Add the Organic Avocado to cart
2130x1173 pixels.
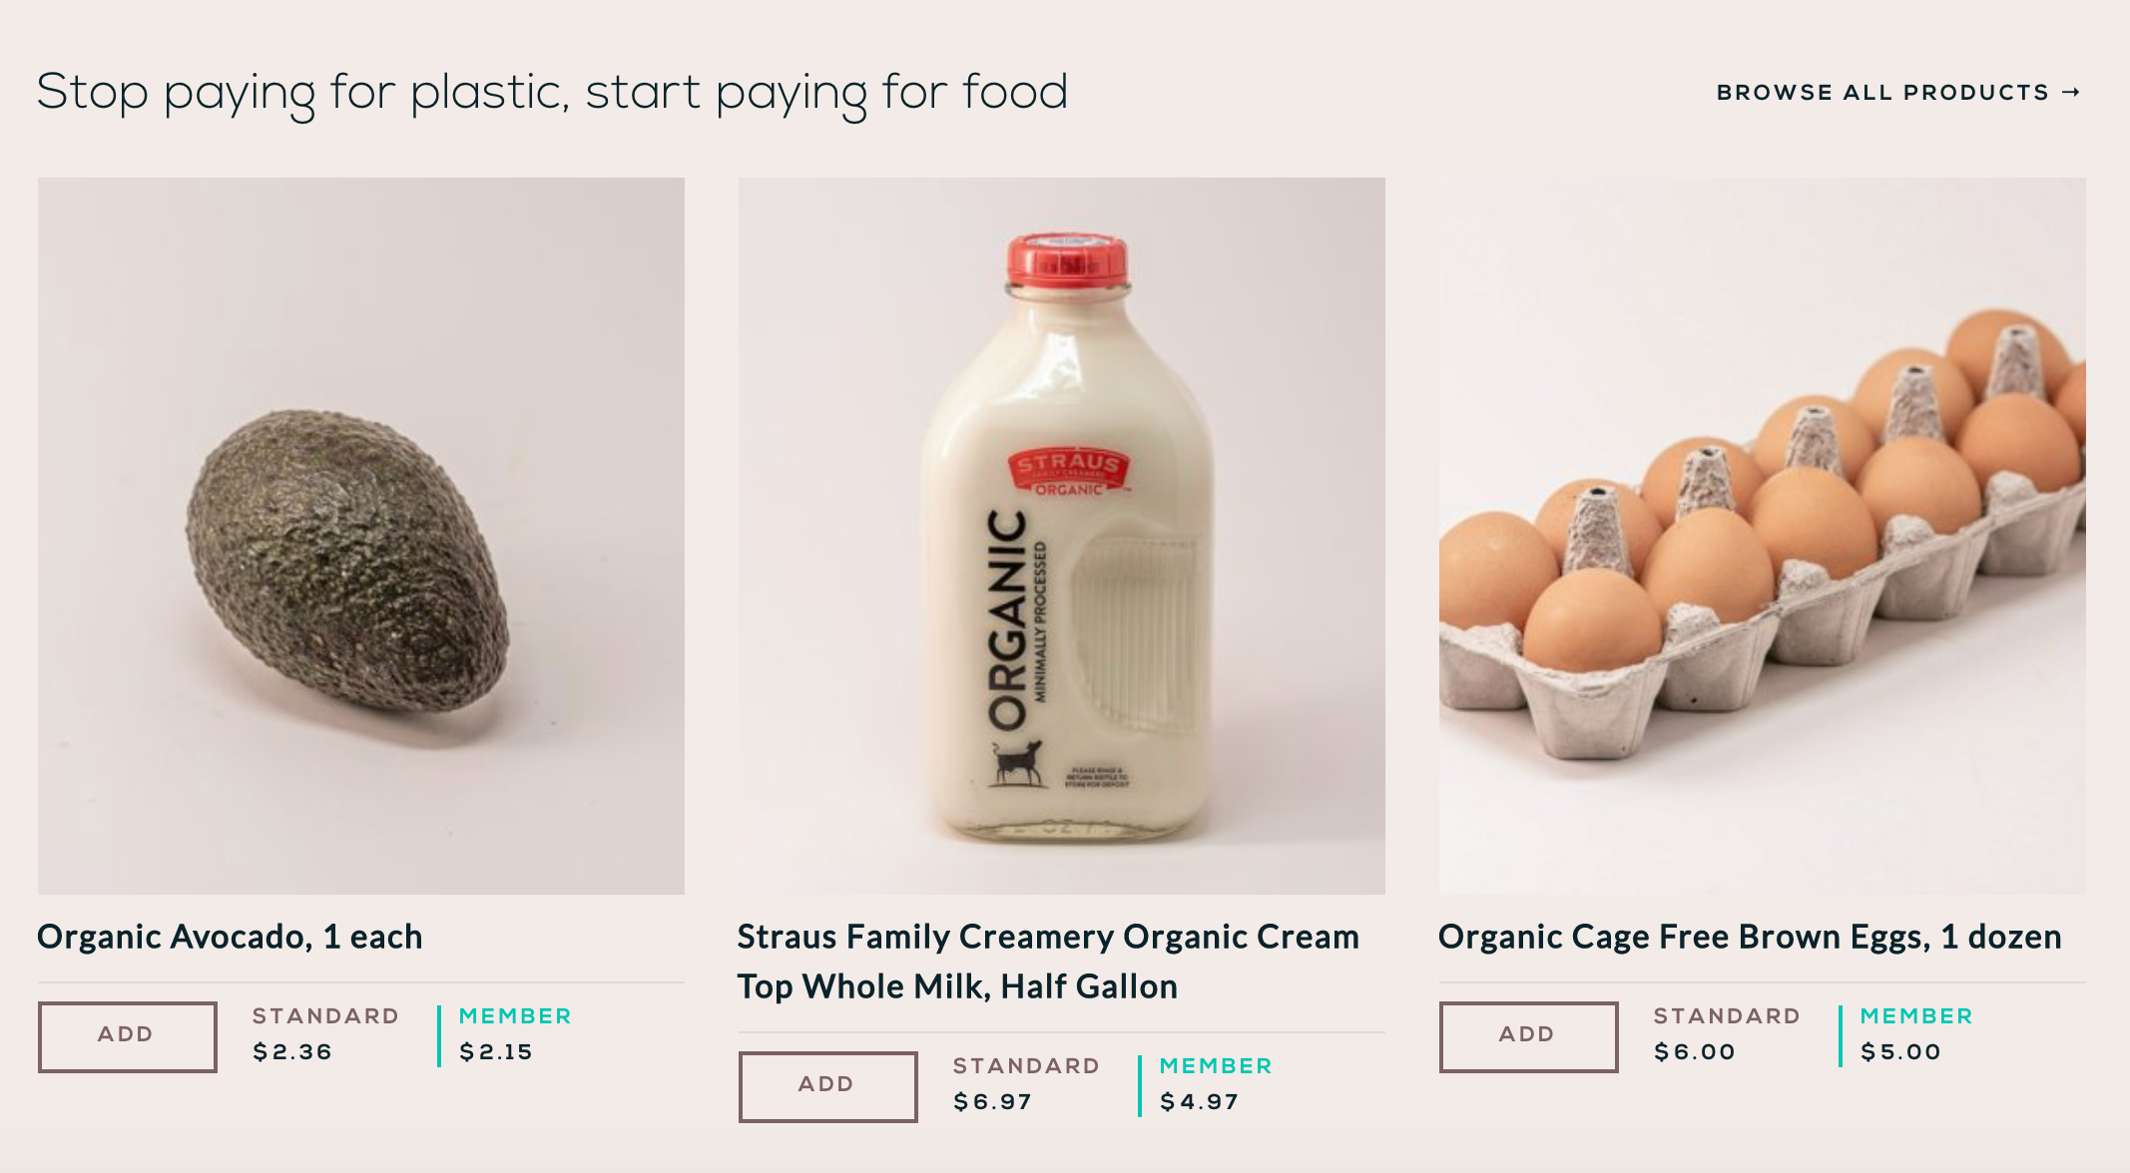(x=127, y=1034)
